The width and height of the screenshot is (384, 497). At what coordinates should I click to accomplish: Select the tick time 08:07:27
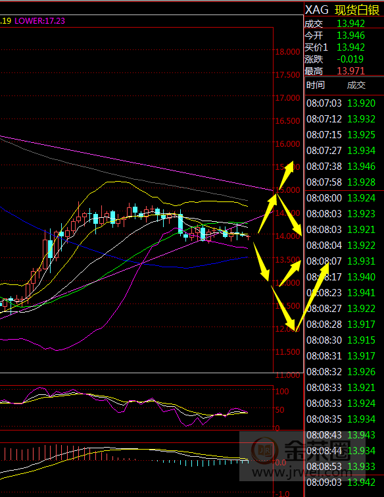324,151
